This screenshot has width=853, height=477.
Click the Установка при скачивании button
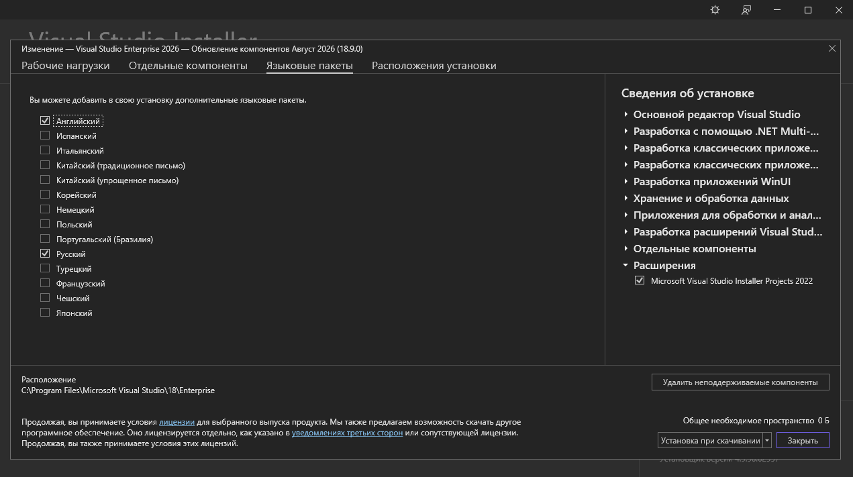710,441
